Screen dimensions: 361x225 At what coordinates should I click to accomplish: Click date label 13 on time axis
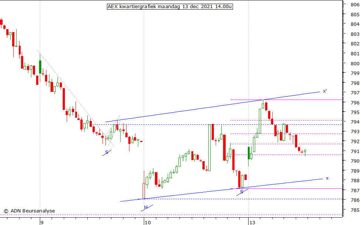coord(252,222)
